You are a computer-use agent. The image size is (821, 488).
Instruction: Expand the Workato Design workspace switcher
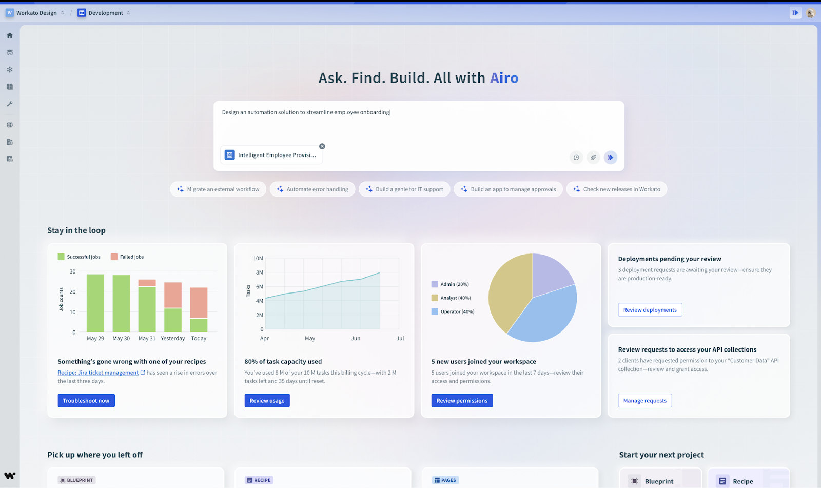click(63, 13)
